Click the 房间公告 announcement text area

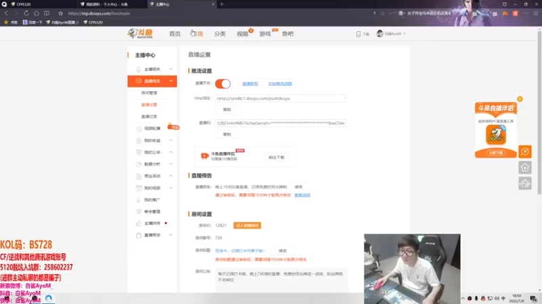pos(281,280)
